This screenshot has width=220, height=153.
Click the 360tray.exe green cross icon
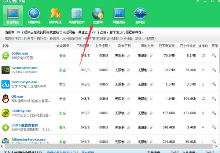click(5, 113)
